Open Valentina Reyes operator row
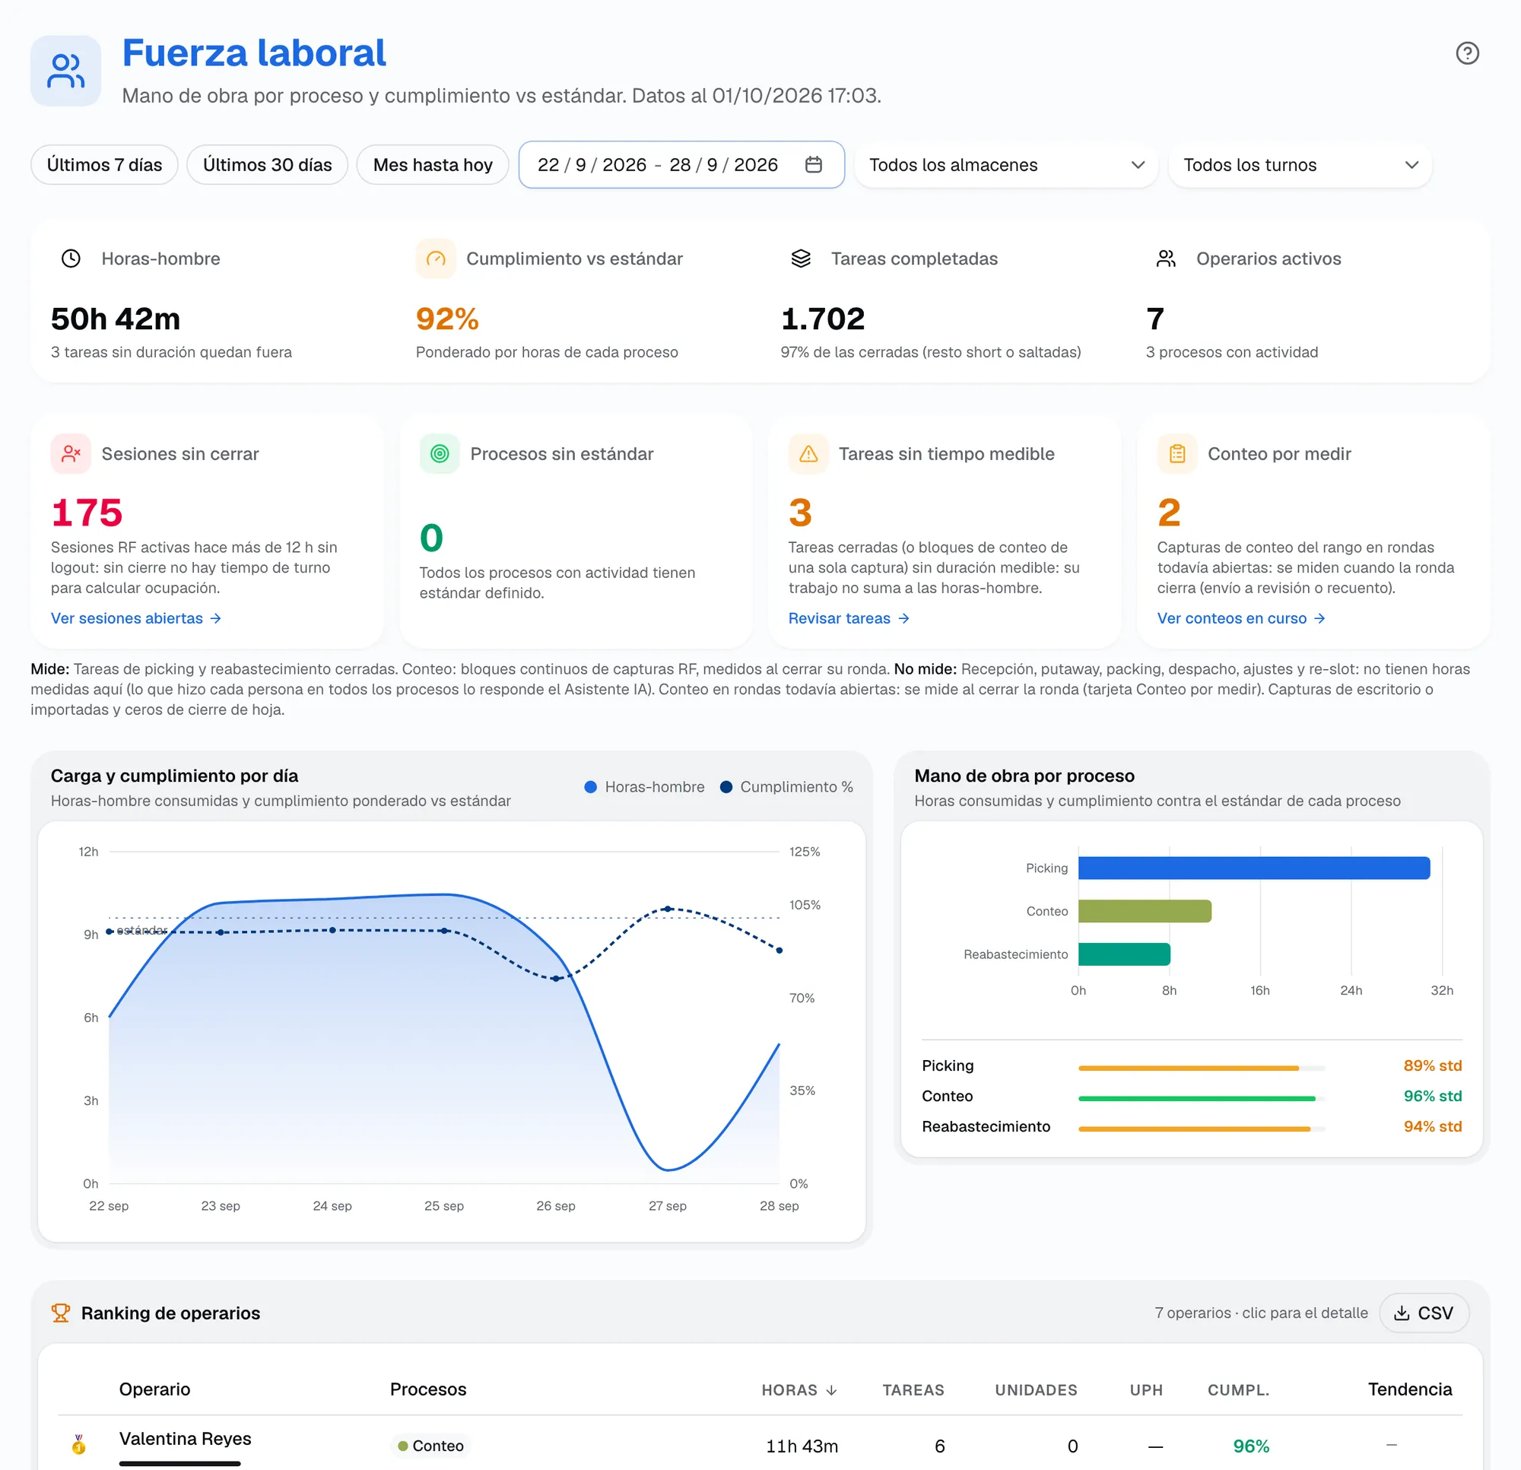This screenshot has height=1470, width=1521. tap(760, 1443)
